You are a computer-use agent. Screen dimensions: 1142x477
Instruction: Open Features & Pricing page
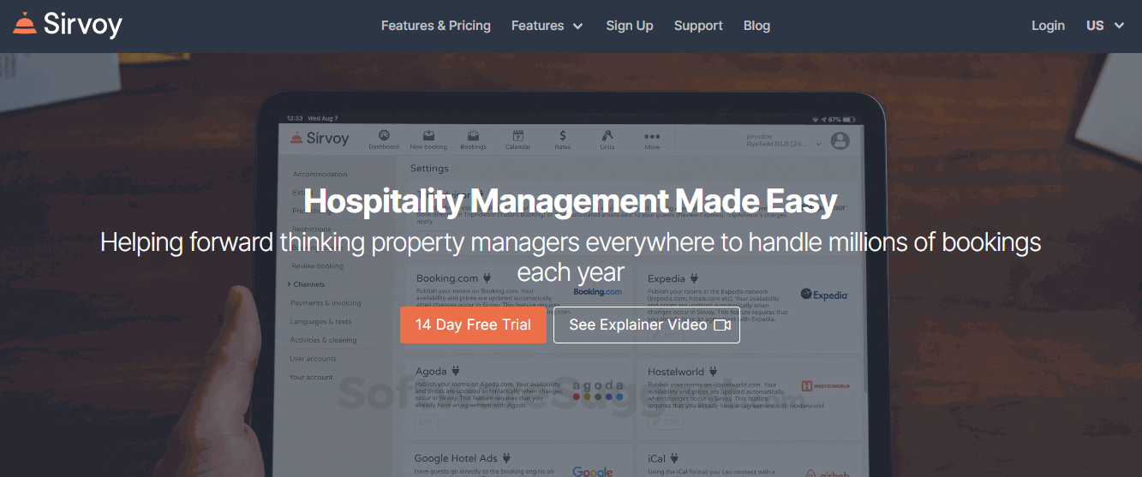436,26
